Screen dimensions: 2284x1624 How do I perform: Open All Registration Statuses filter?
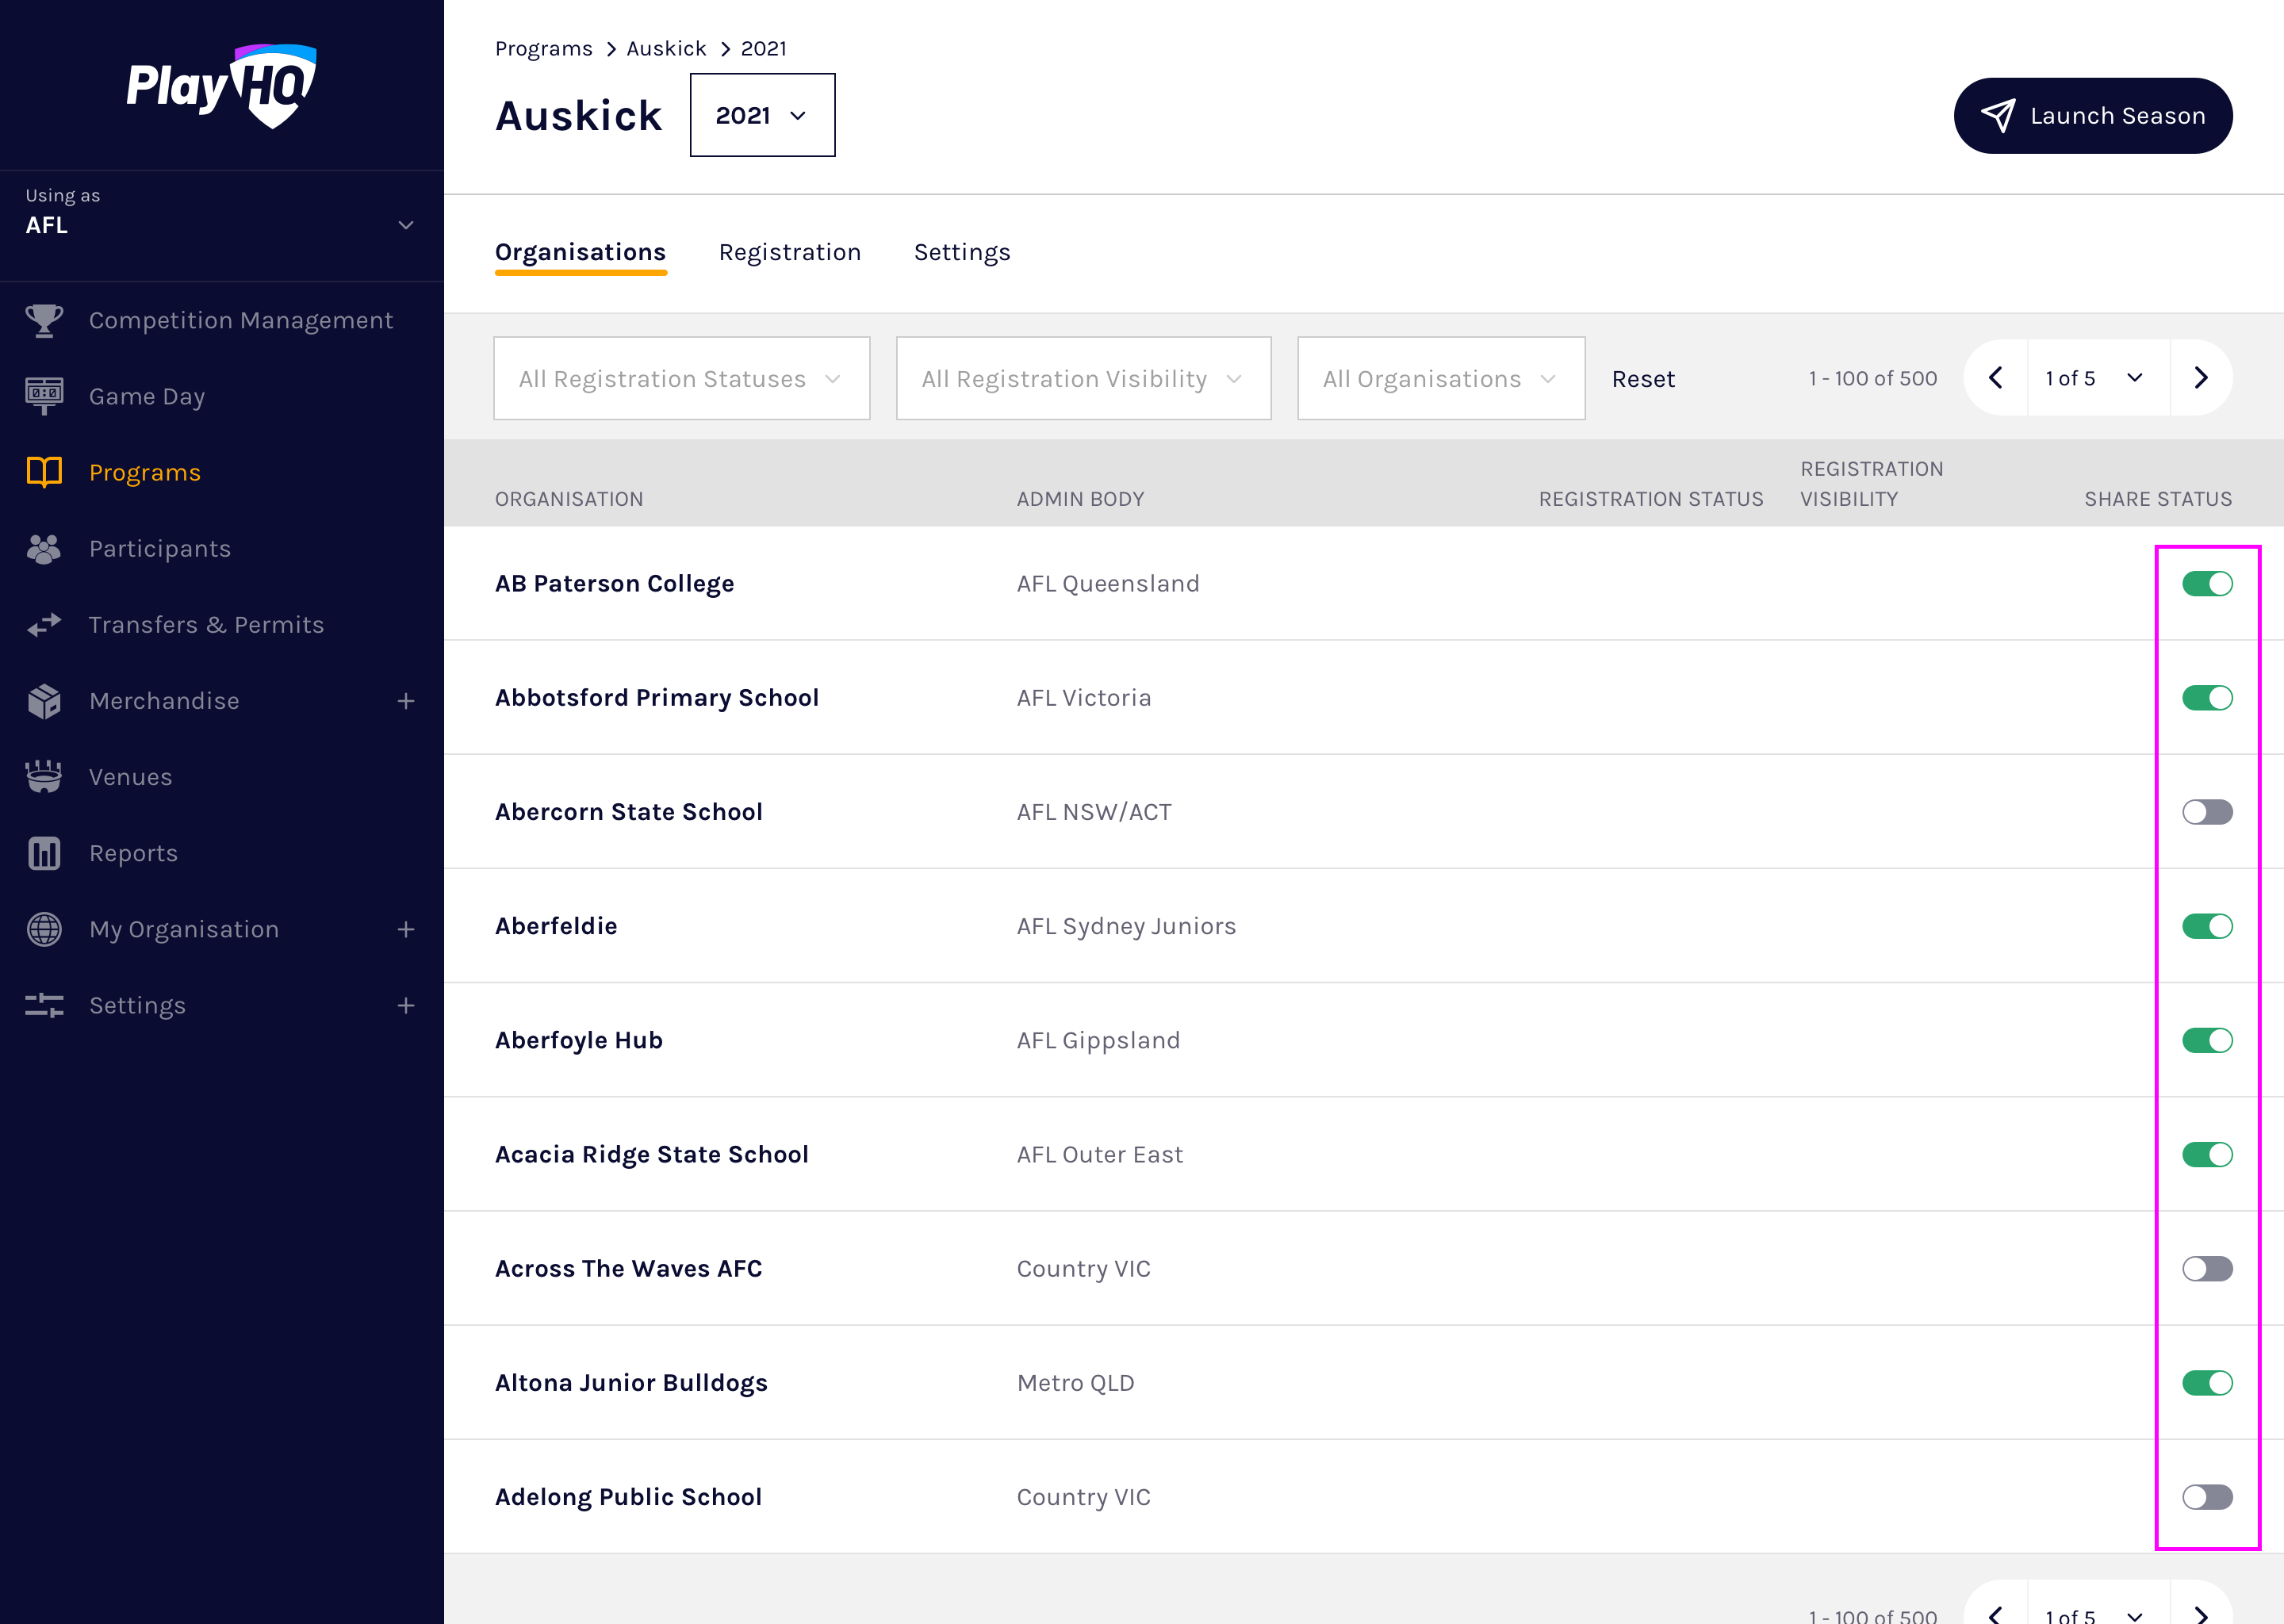click(x=681, y=378)
